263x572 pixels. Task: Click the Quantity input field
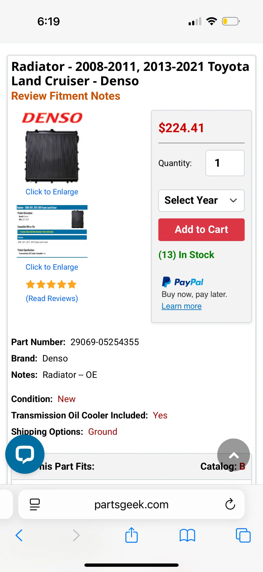(x=225, y=163)
